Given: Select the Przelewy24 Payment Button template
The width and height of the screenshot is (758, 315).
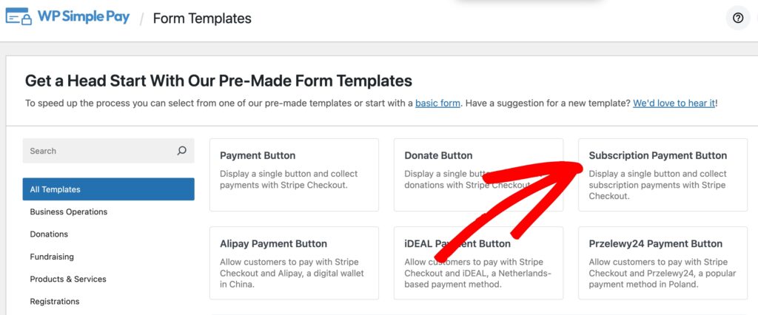Looking at the screenshot, I should pos(663,262).
